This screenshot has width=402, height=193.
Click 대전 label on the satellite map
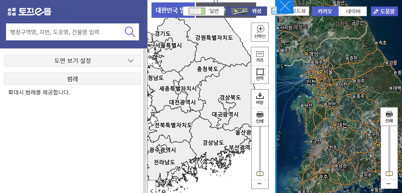tap(342, 125)
